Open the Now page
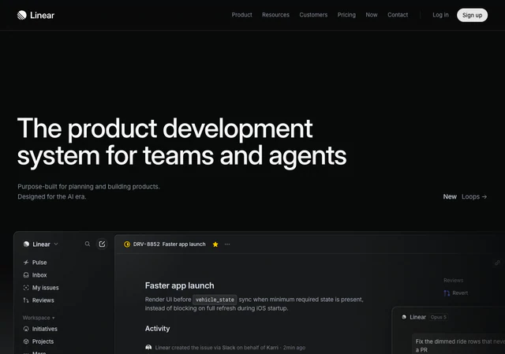This screenshot has width=505, height=354. [x=372, y=15]
